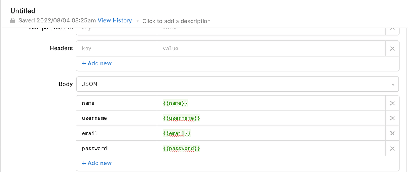Remove the empty Headers row
This screenshot has width=408, height=172.
click(x=392, y=49)
